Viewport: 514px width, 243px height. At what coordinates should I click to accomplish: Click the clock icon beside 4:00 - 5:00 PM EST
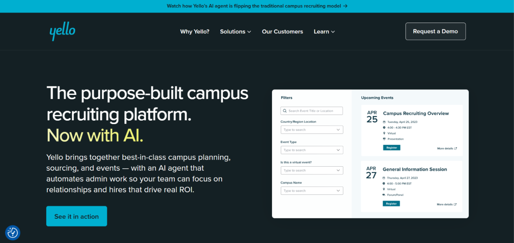click(x=384, y=183)
